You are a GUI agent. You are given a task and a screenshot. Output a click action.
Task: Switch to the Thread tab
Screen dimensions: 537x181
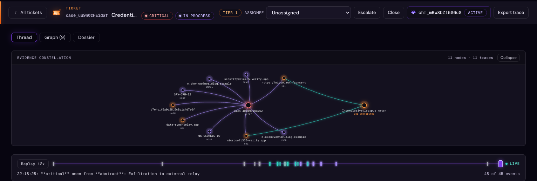24,37
